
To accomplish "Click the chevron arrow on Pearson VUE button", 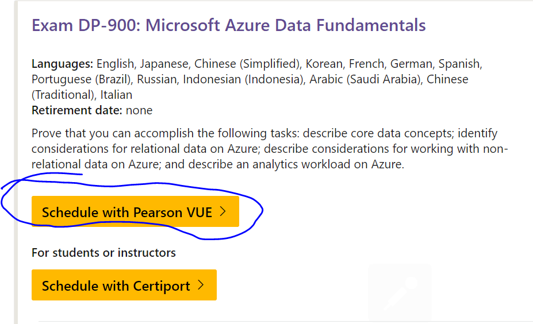I will pos(223,211).
